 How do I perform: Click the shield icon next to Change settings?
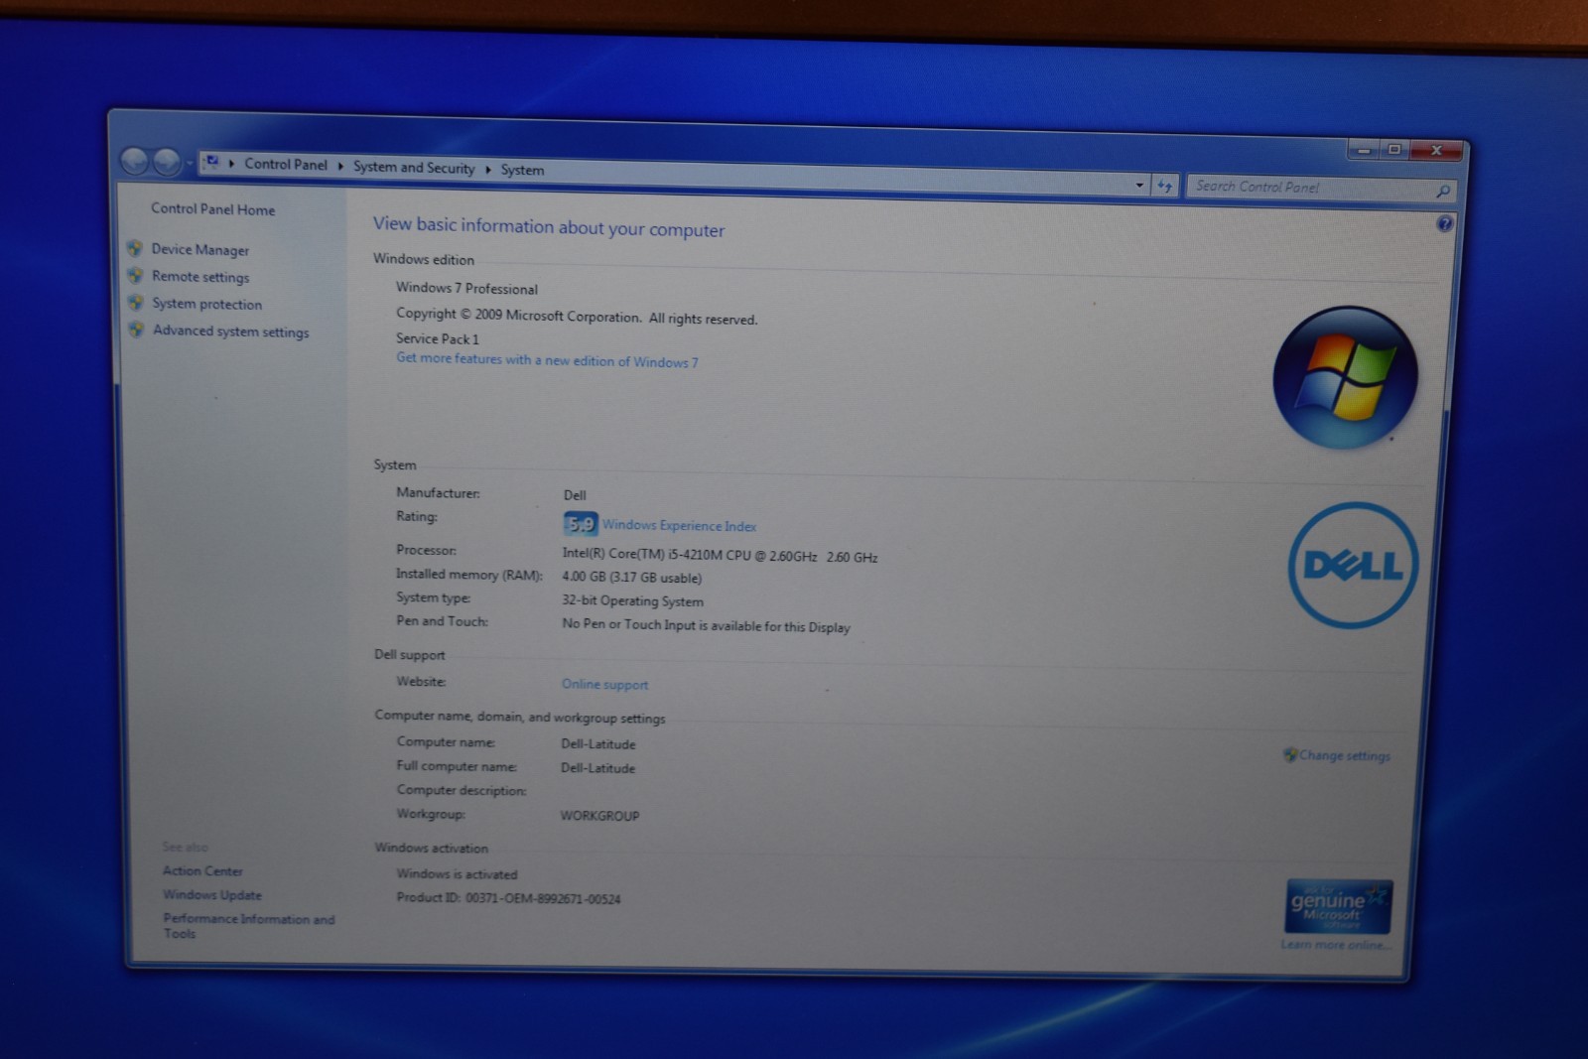click(1289, 754)
